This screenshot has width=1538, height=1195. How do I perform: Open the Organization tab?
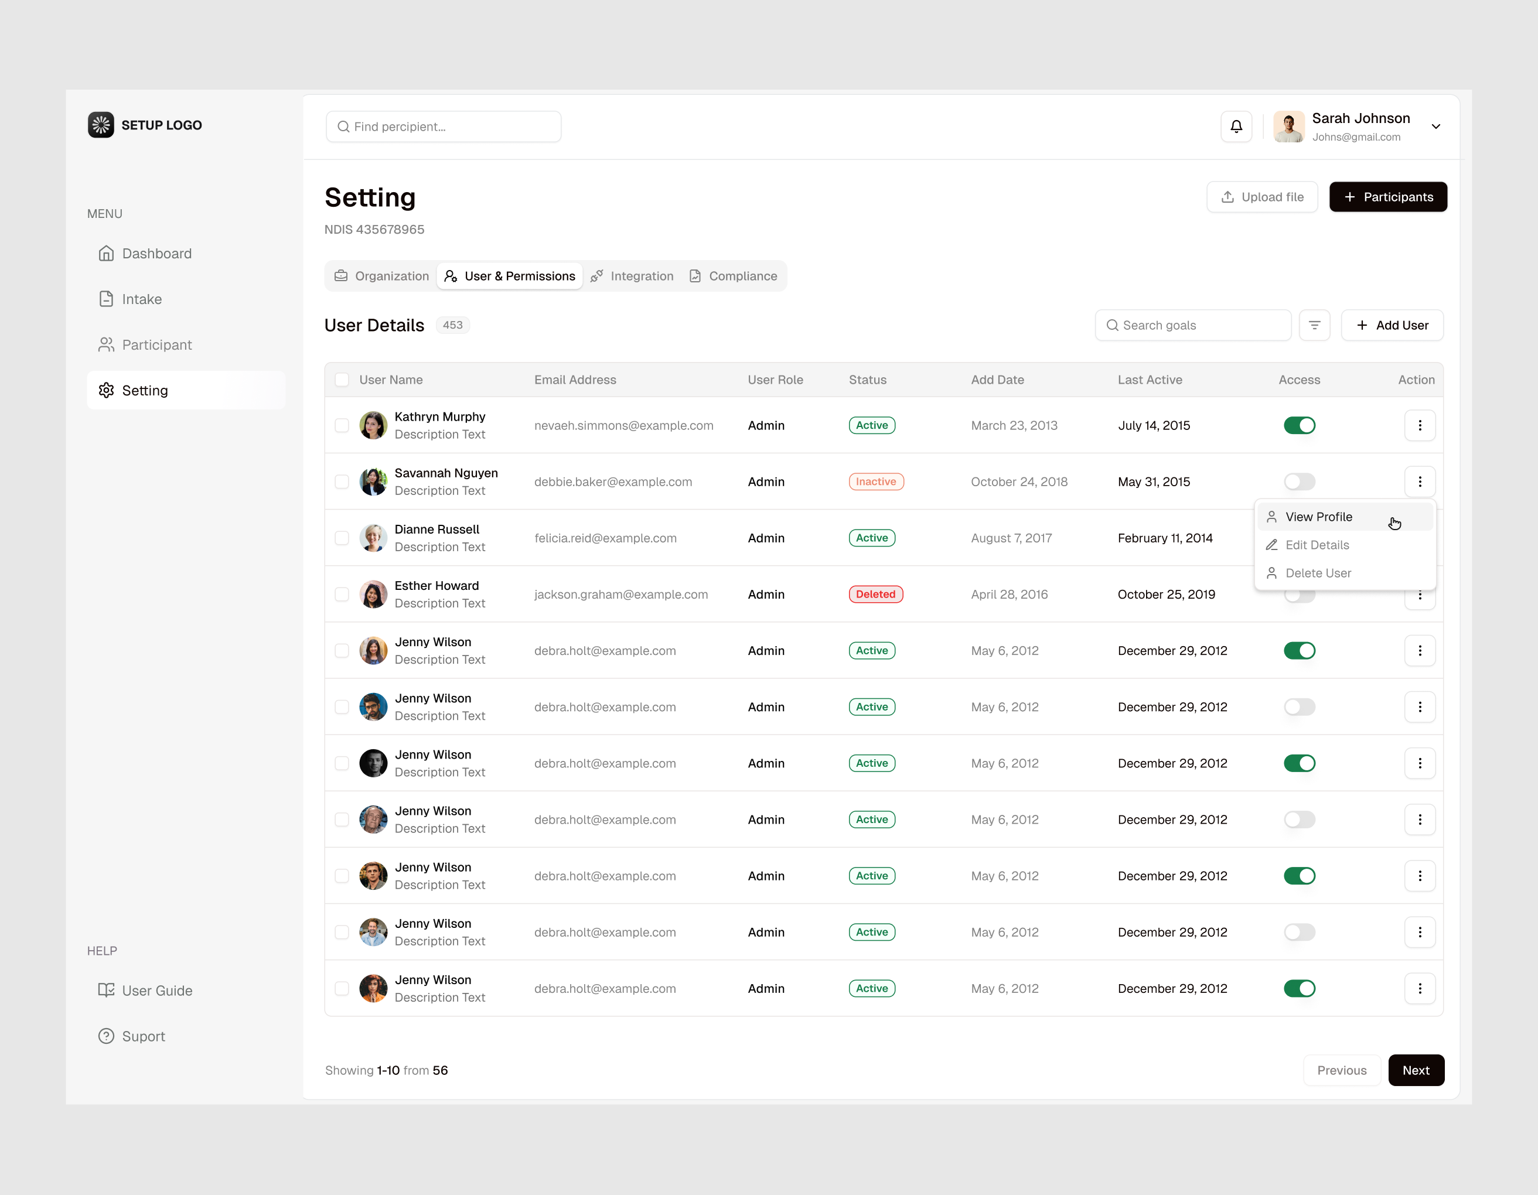pyautogui.click(x=381, y=276)
